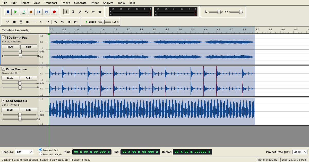Click the Zoom In magnifier icon
The image size is (309, 162).
pyautogui.click(x=56, y=22)
